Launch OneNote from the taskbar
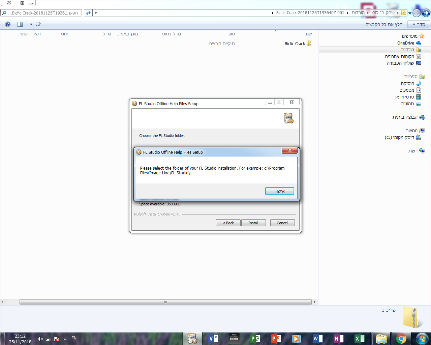 coord(338,338)
